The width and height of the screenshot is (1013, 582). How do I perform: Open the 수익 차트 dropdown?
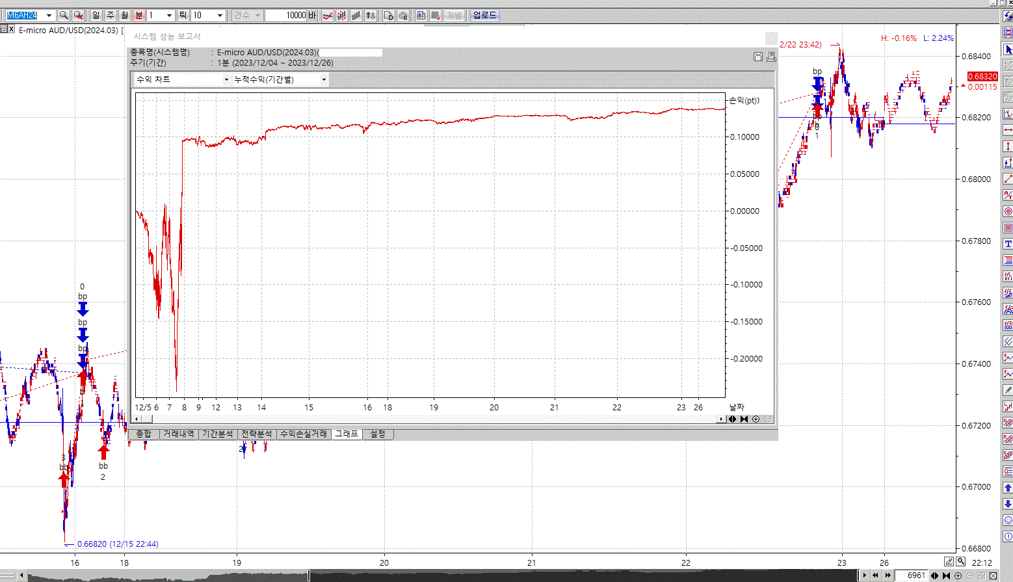182,79
